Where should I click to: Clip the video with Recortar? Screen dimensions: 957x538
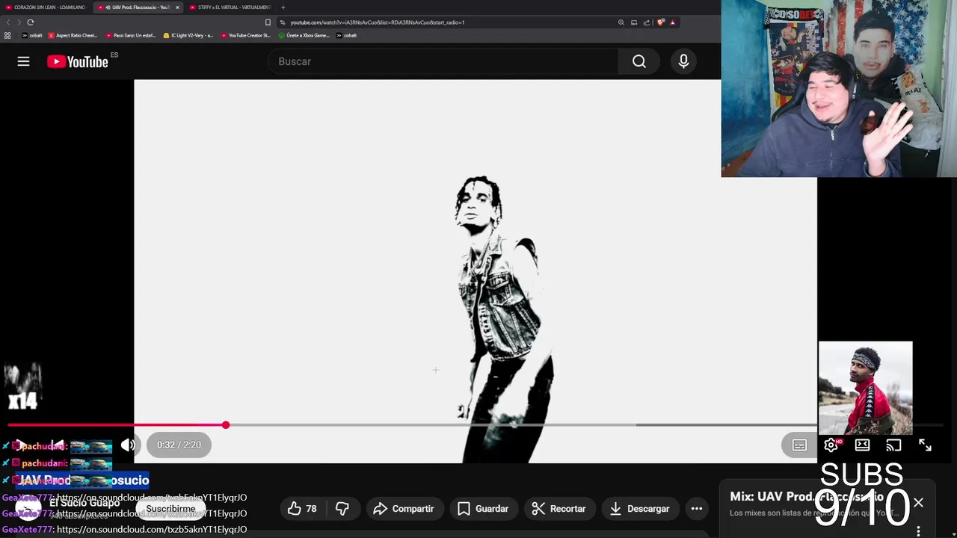(559, 509)
